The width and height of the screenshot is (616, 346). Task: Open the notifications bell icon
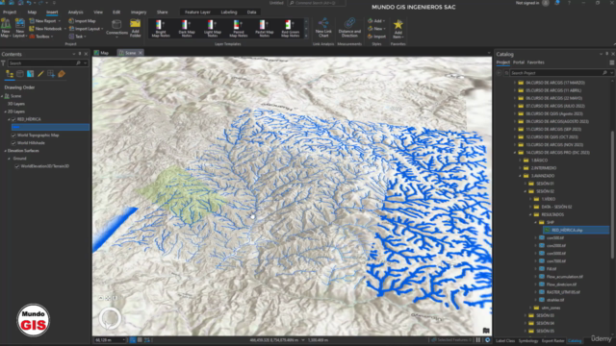pyautogui.click(x=557, y=3)
